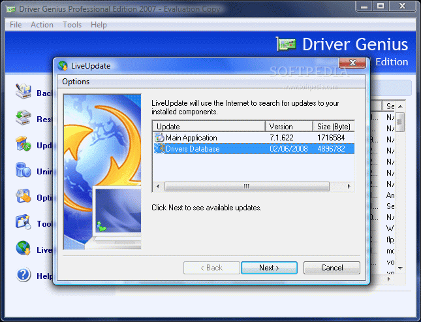Open the File menu
The image size is (421, 322).
(x=16, y=25)
